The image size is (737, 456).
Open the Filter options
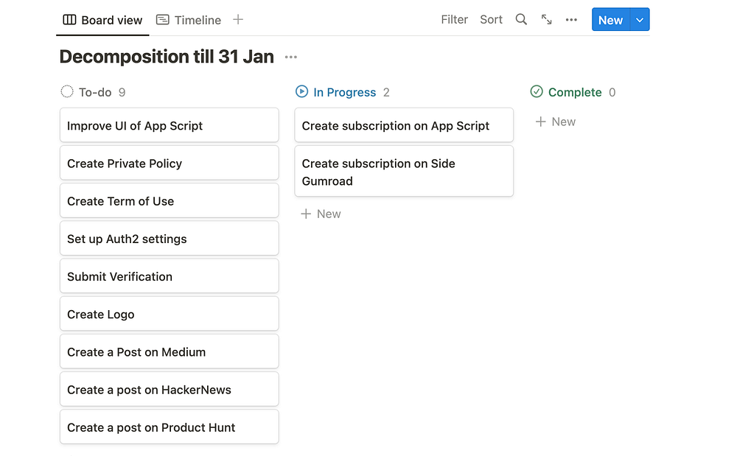pyautogui.click(x=454, y=20)
